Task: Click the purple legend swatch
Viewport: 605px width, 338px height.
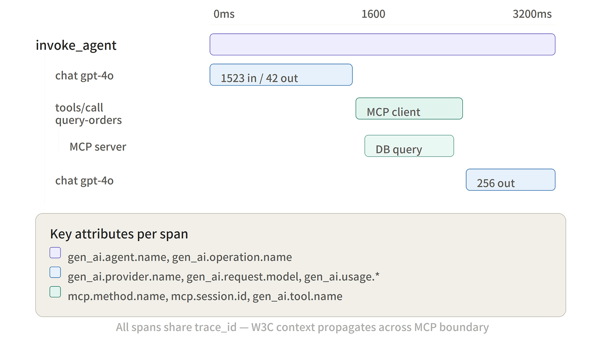Action: coord(55,253)
